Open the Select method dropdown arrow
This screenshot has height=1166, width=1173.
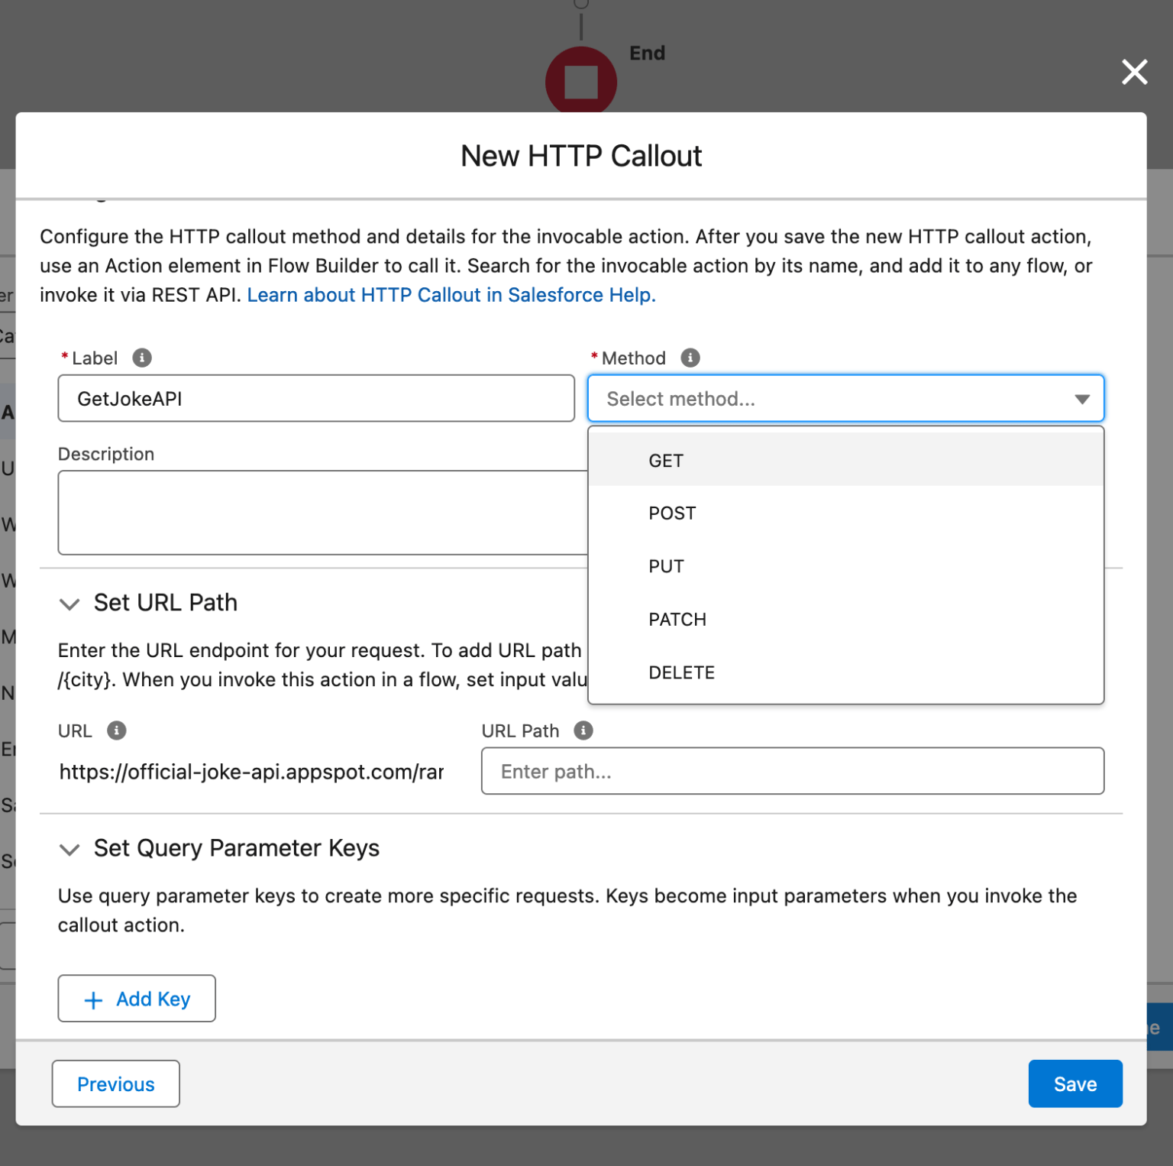[x=1083, y=398]
